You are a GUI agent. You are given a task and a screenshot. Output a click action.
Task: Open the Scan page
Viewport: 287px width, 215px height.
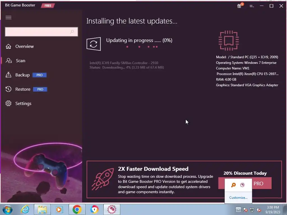click(x=20, y=61)
